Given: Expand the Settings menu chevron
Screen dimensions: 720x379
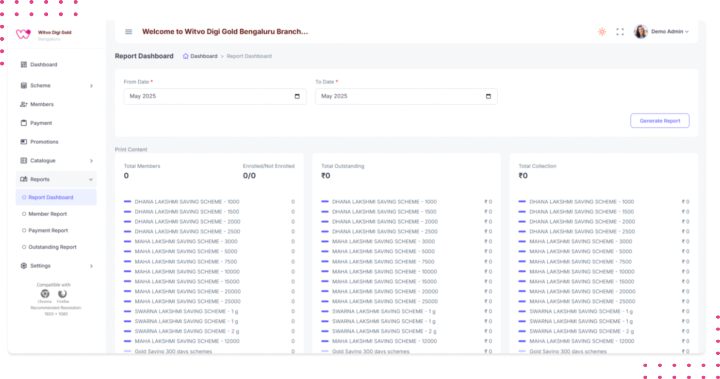Looking at the screenshot, I should point(91,266).
